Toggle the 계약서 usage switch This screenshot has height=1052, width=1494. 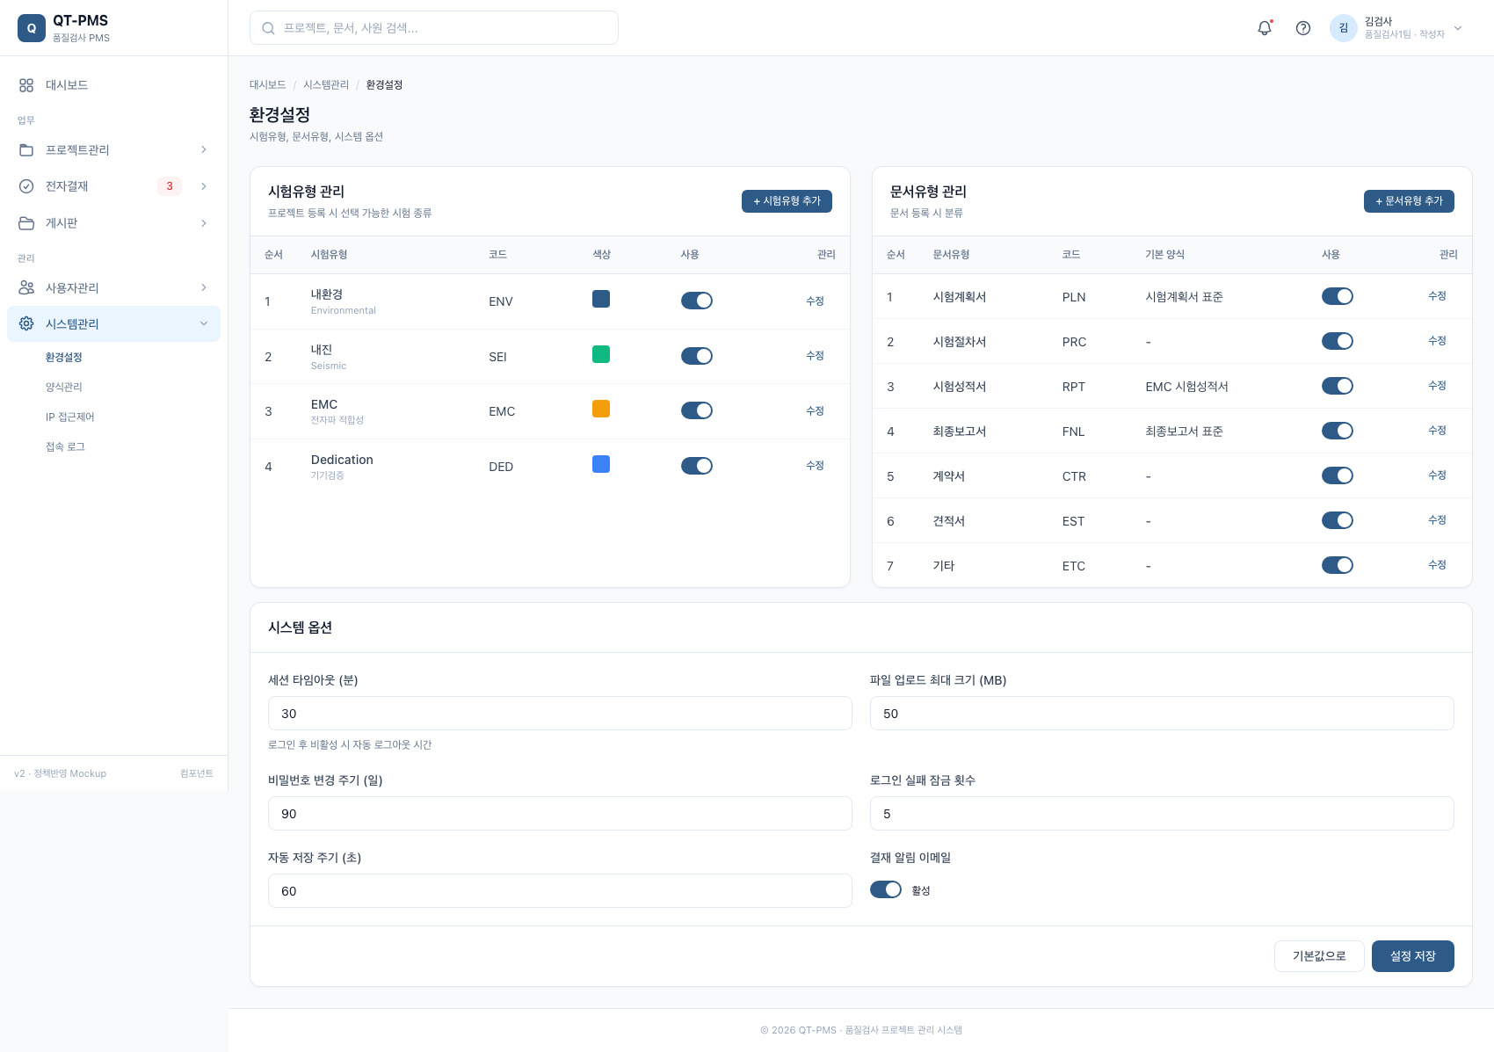click(1338, 475)
